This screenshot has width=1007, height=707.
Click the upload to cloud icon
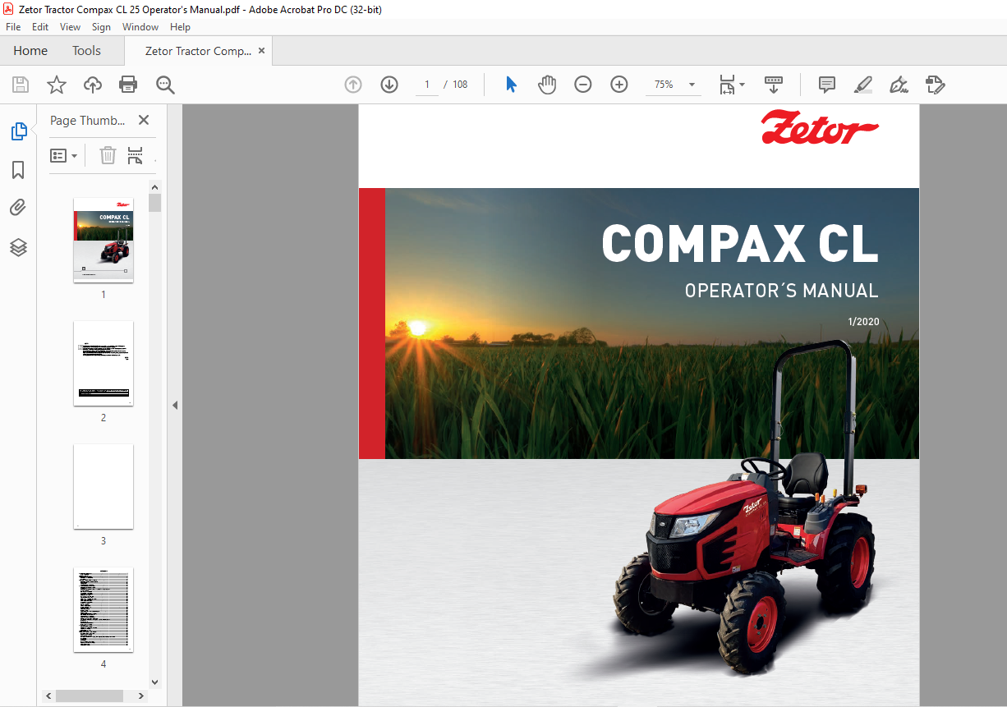93,85
